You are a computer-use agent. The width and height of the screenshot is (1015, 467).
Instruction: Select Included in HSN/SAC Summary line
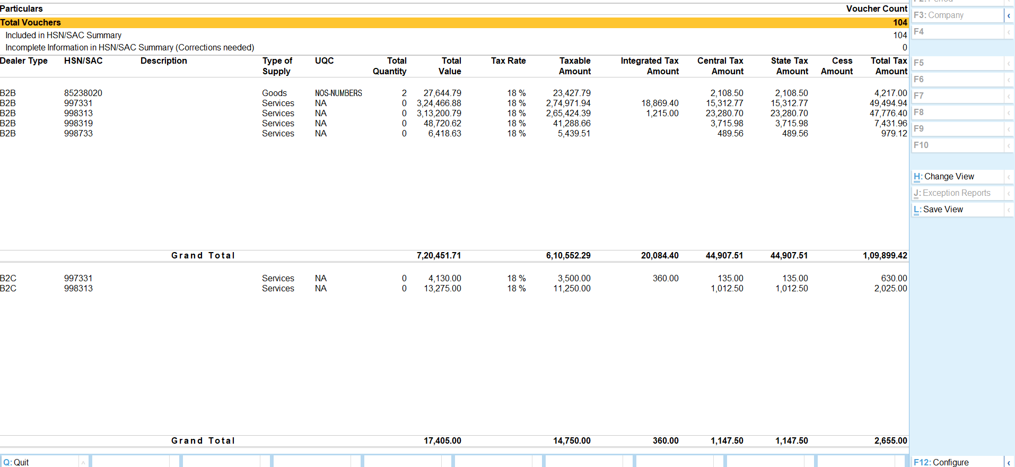[x=64, y=35]
